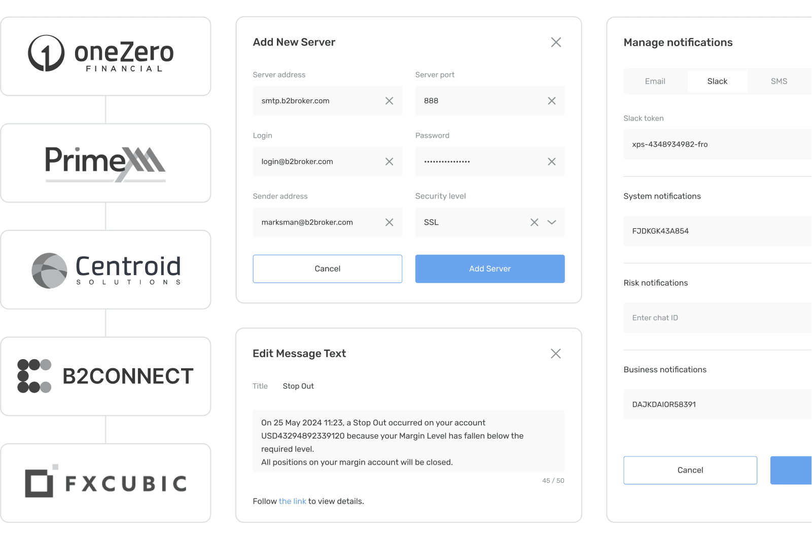The width and height of the screenshot is (812, 539).
Task: Switch to the Email notifications tab
Action: pyautogui.click(x=655, y=81)
